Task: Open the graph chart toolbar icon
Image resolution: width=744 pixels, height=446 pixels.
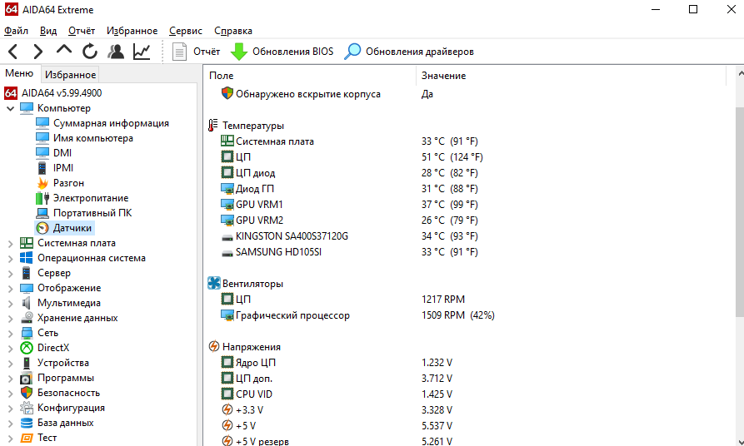Action: [142, 52]
